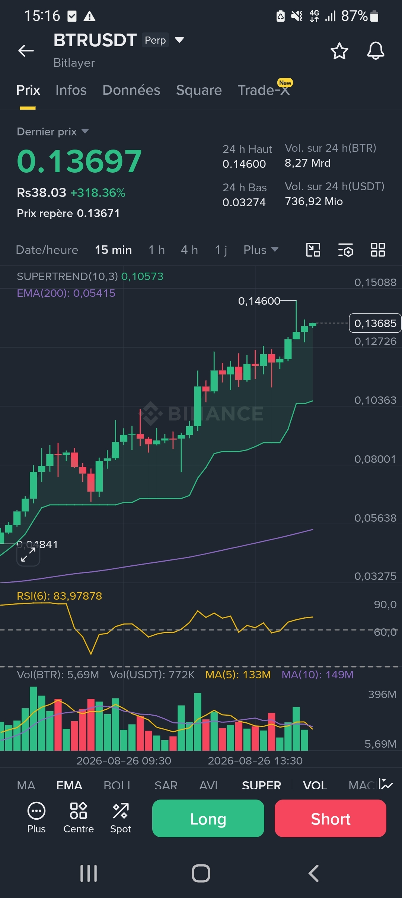
Task: Toggle the SUPER trend indicator
Action: coord(262,785)
